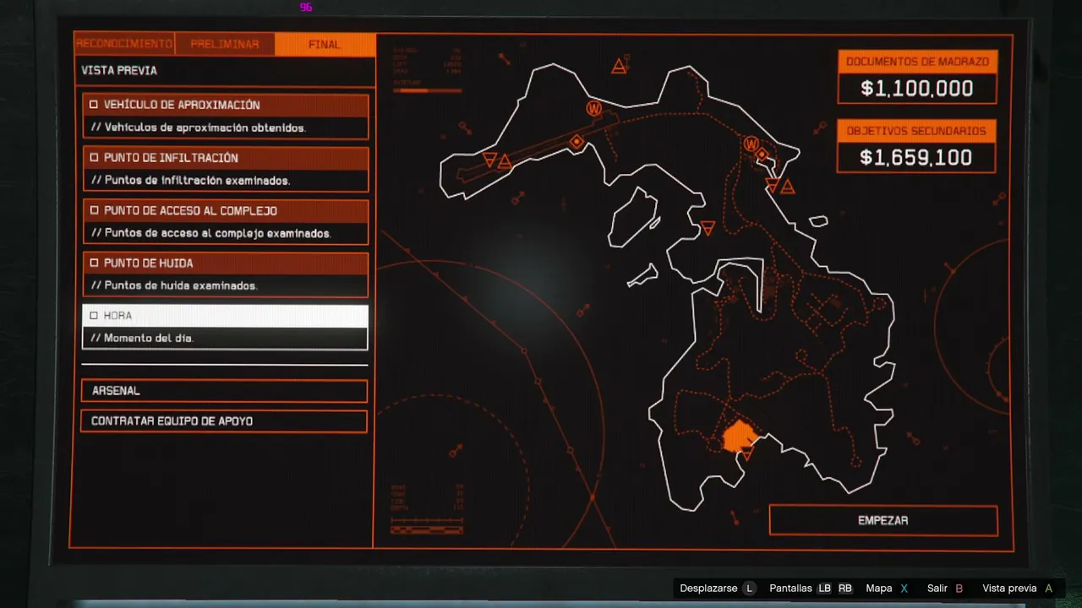This screenshot has width=1082, height=608.
Task: Select the diamond marker on the northeast peninsula
Action: [762, 155]
